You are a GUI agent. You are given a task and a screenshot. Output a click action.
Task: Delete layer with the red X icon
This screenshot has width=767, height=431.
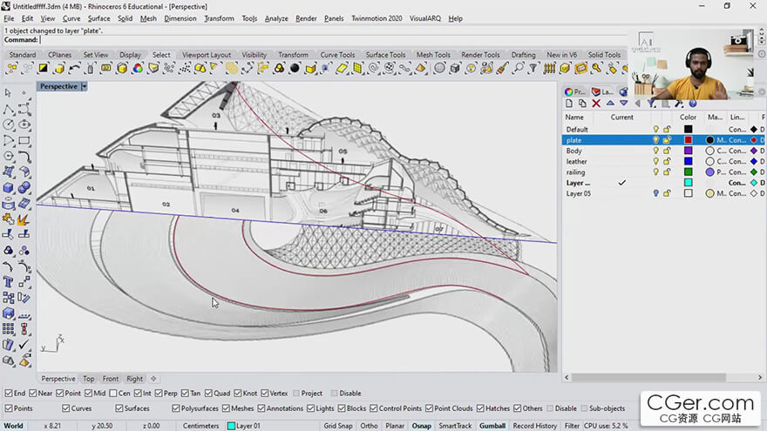point(596,104)
